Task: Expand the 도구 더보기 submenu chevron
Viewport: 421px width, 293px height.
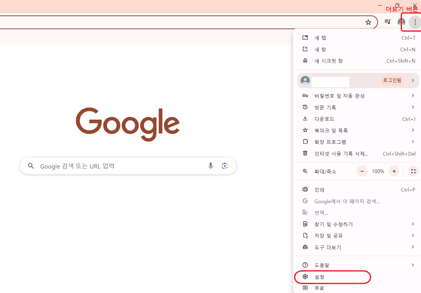Action: click(x=413, y=247)
